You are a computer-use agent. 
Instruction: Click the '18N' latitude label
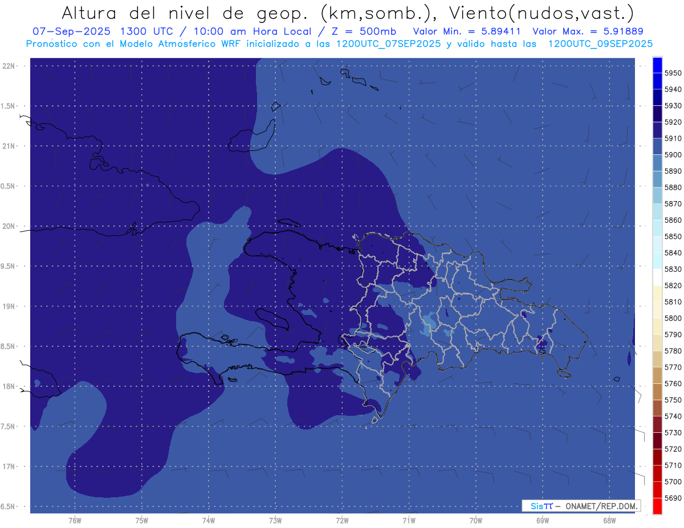(8, 386)
